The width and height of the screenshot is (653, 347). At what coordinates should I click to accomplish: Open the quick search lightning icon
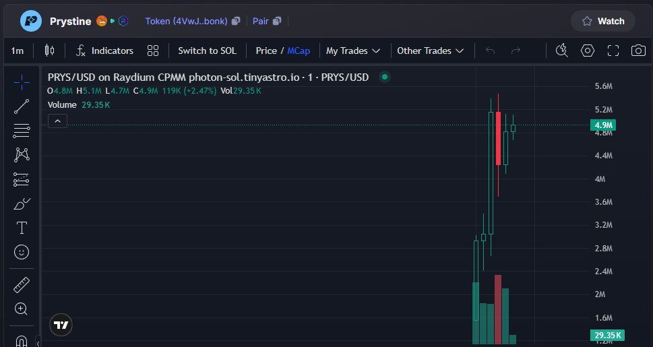coord(562,51)
